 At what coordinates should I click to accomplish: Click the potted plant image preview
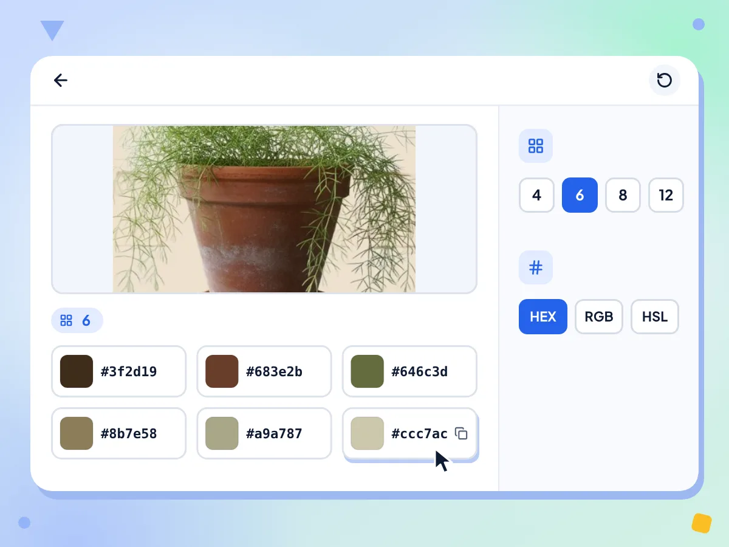264,209
